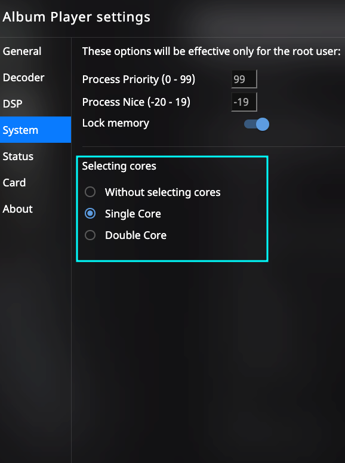
Task: Click the Process Priority field showing 99
Action: pyautogui.click(x=244, y=79)
